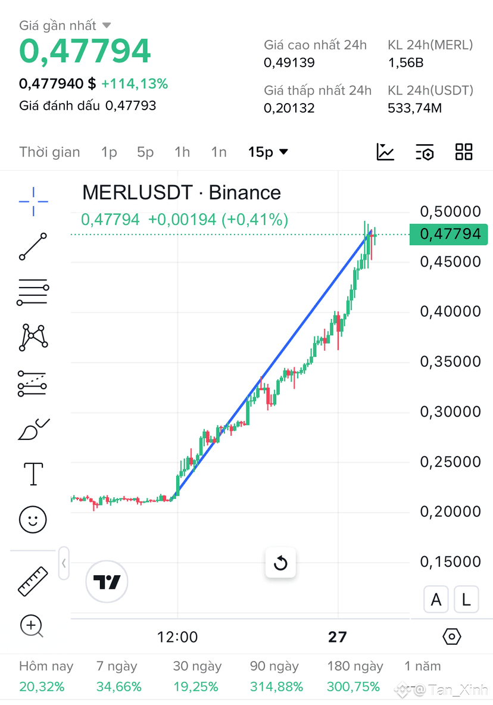Click the +114,13% change percentage
The image size is (493, 705).
tap(135, 83)
